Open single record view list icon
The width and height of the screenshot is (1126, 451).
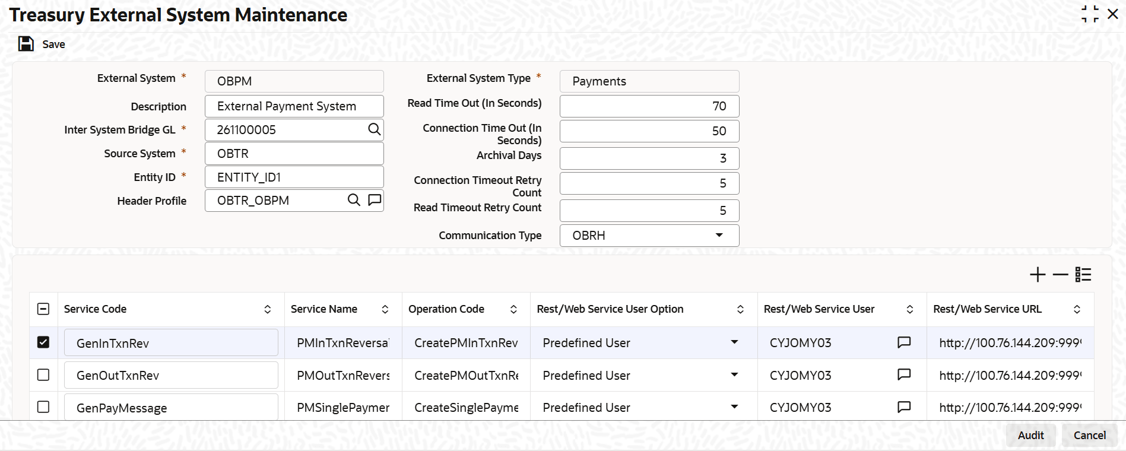tap(1083, 275)
